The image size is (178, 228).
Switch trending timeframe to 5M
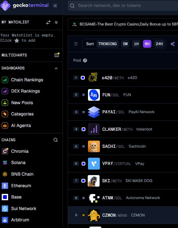pyautogui.click(x=125, y=44)
